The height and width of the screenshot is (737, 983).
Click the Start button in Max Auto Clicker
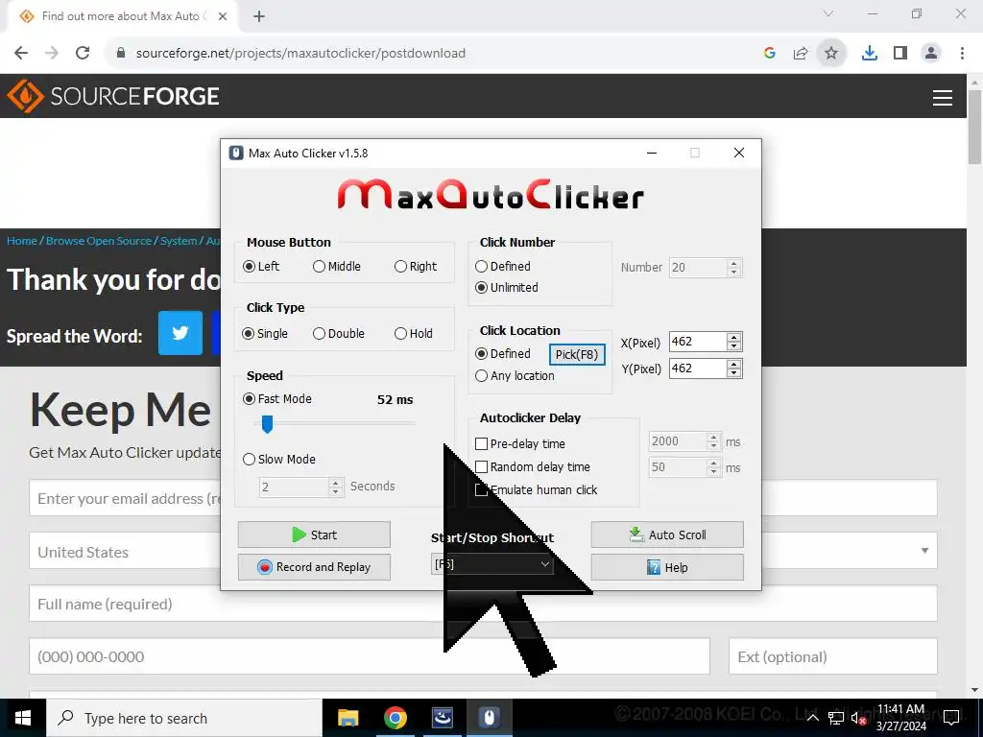point(314,535)
